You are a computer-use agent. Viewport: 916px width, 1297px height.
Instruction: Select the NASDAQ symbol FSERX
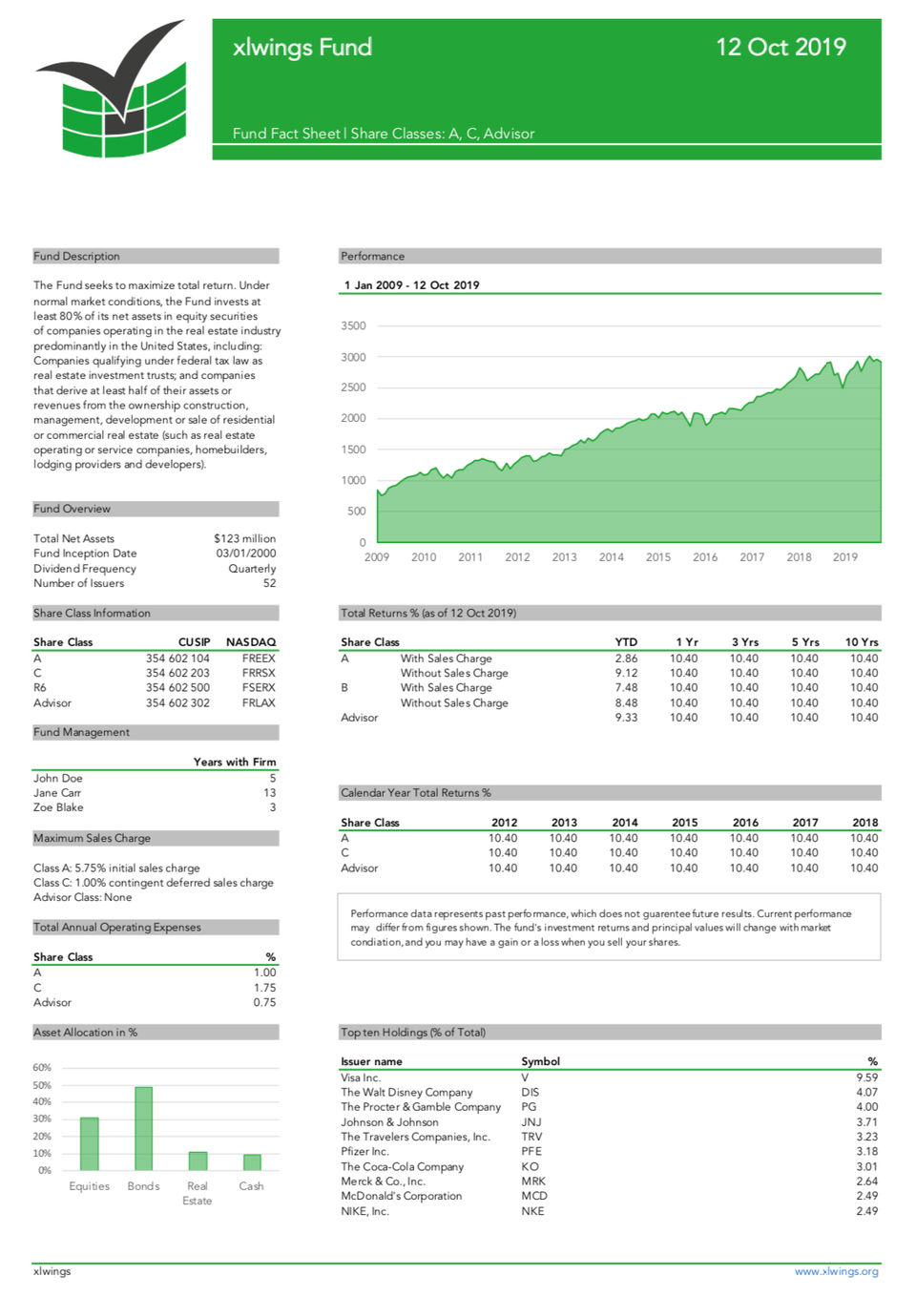coord(259,687)
